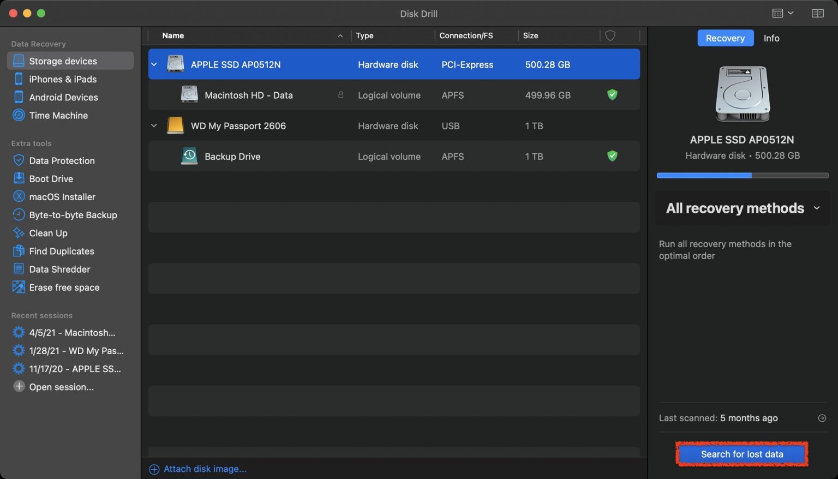Click Search for lost data button
This screenshot has height=479, width=838.
(742, 454)
